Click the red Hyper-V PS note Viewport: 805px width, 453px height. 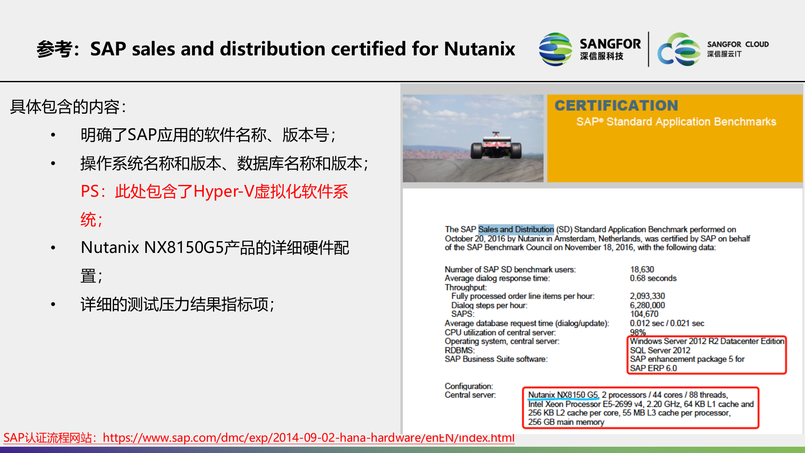point(214,192)
